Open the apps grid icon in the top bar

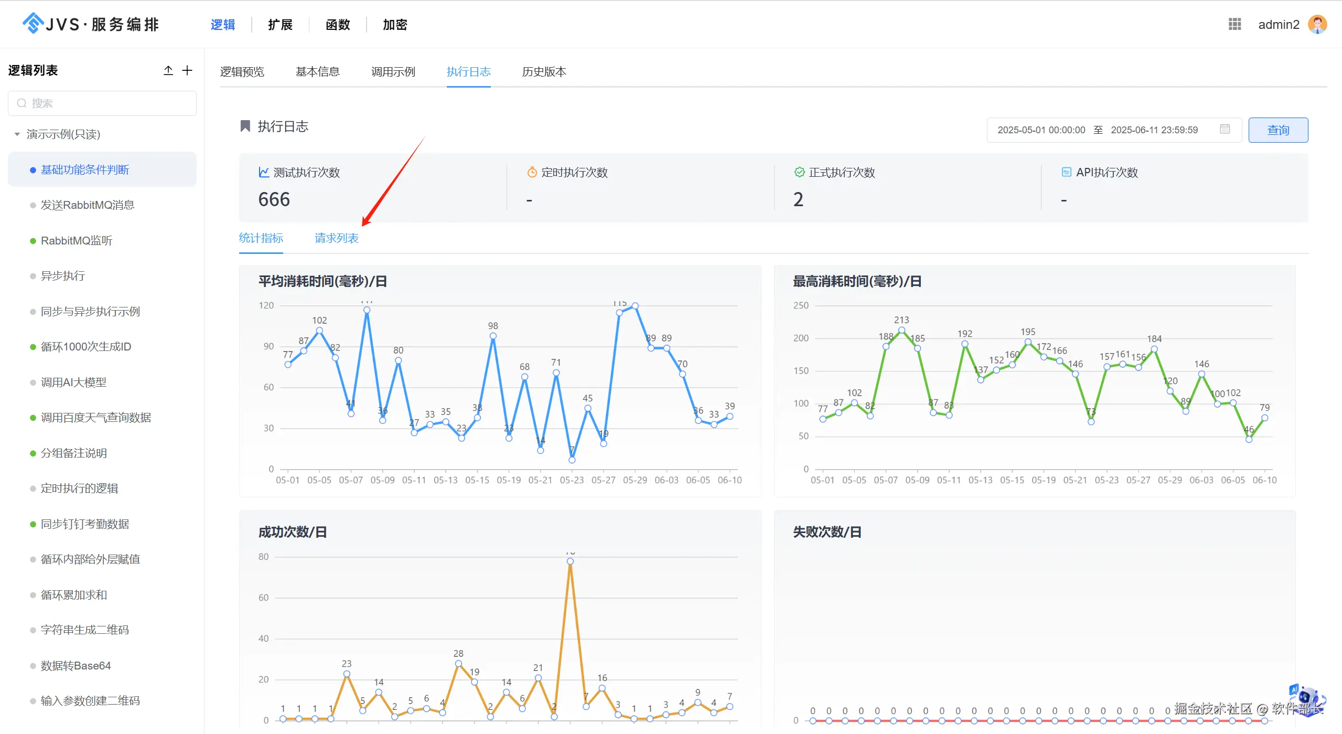pyautogui.click(x=1234, y=24)
